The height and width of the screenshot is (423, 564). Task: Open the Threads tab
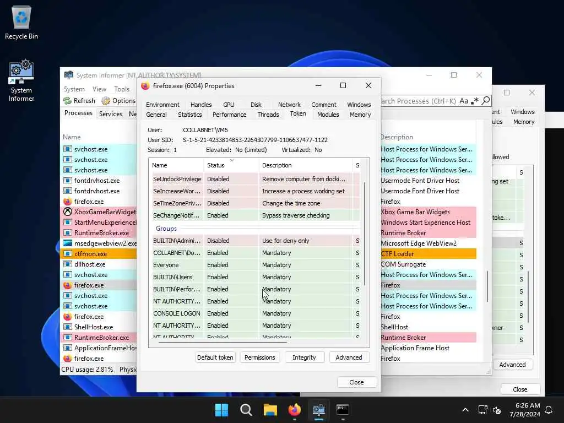[x=268, y=115]
